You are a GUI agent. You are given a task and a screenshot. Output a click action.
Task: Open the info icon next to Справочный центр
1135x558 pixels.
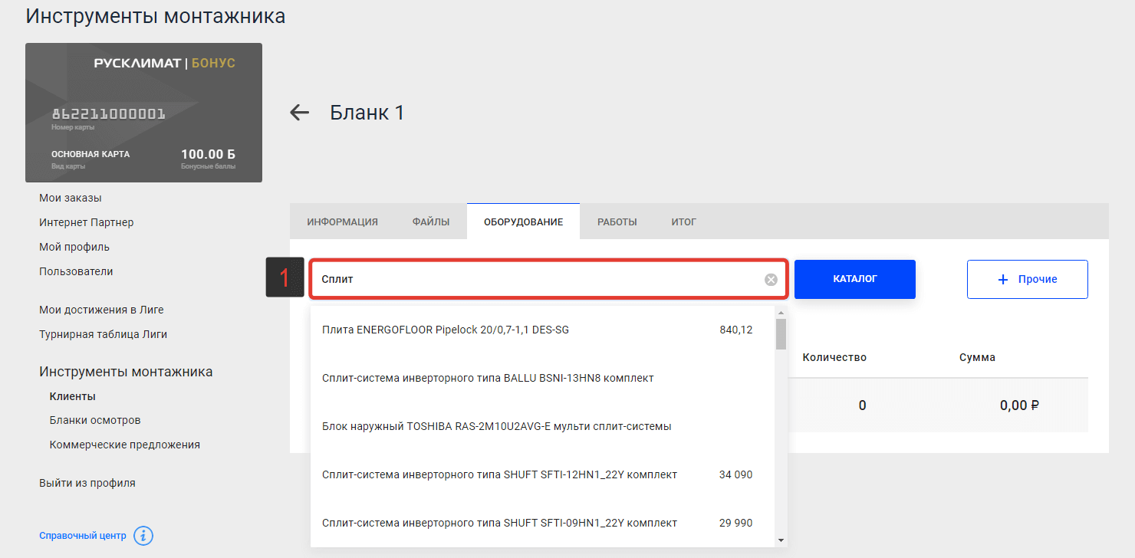tap(143, 536)
